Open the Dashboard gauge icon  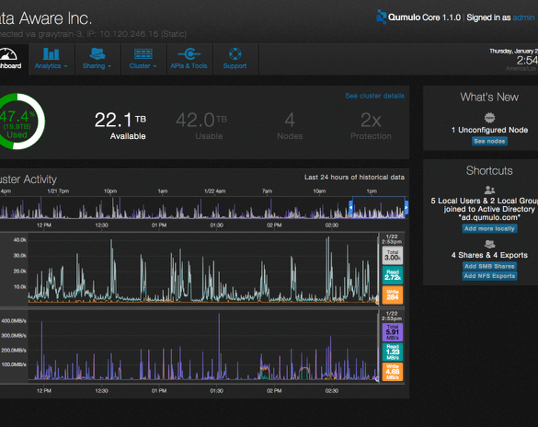pyautogui.click(x=8, y=54)
